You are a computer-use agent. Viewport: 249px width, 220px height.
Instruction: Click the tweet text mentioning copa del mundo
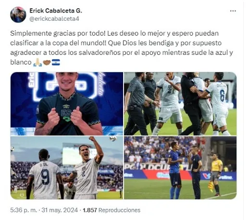(x=122, y=48)
